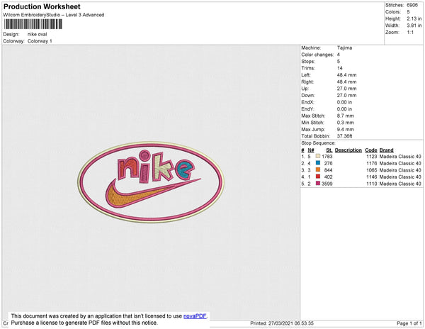Click the thread code 1065
425x329 pixels.
[372, 170]
